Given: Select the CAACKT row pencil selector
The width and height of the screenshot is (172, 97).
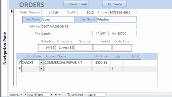Looking at the screenshot, I should [19, 63].
